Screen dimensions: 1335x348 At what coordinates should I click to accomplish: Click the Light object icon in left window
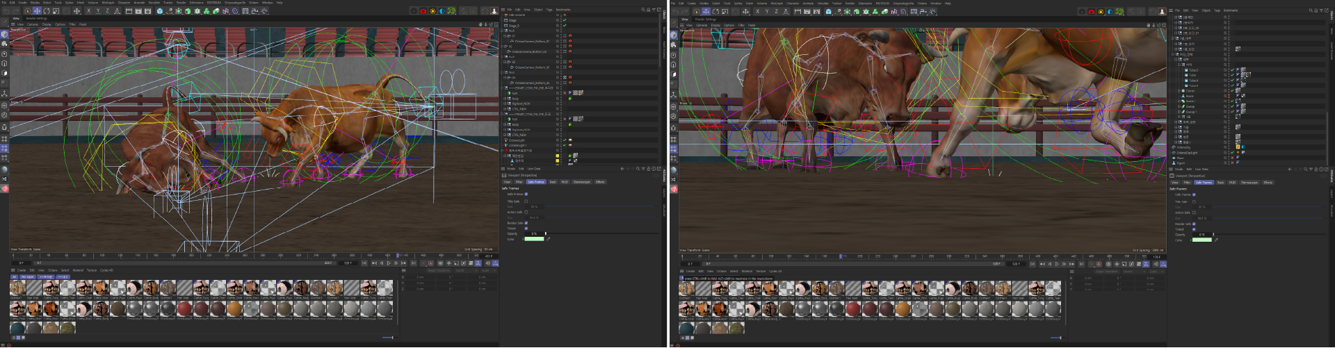(264, 11)
